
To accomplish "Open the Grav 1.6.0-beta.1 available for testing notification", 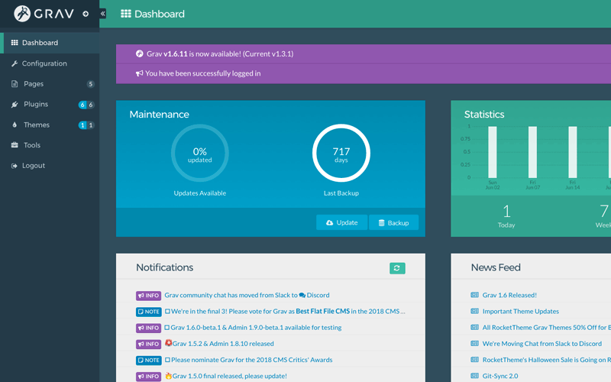I will (253, 328).
